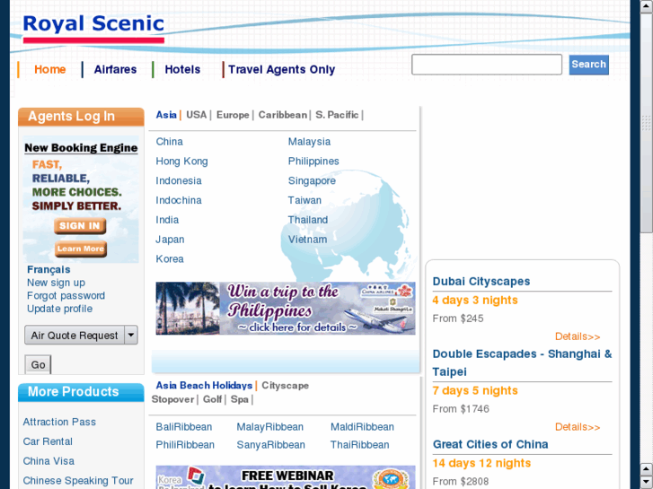Open the Chinese Speaking Tour link
The height and width of the screenshot is (489, 653).
pos(78,481)
